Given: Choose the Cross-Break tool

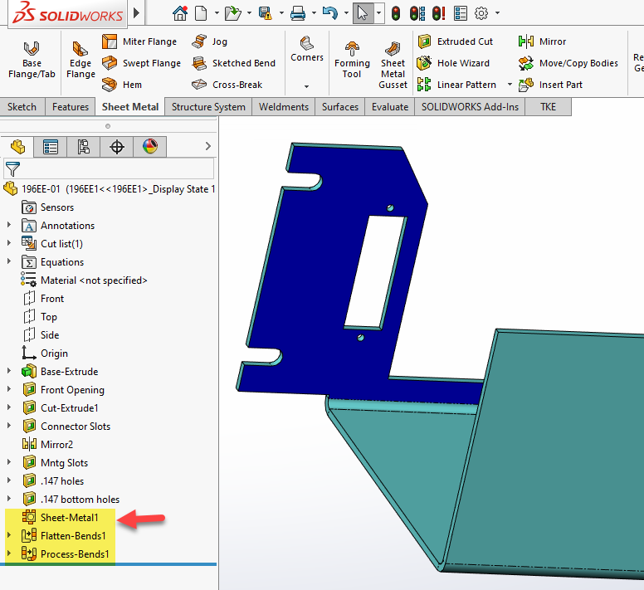Looking at the screenshot, I should [227, 85].
